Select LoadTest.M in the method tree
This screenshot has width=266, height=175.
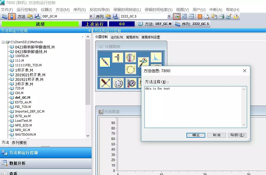[x=23, y=121]
